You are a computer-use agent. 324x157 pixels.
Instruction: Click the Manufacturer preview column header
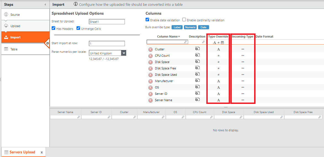pos(151,112)
